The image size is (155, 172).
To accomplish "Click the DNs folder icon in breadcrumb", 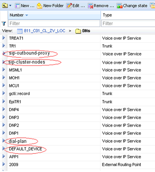I will point(78,31).
